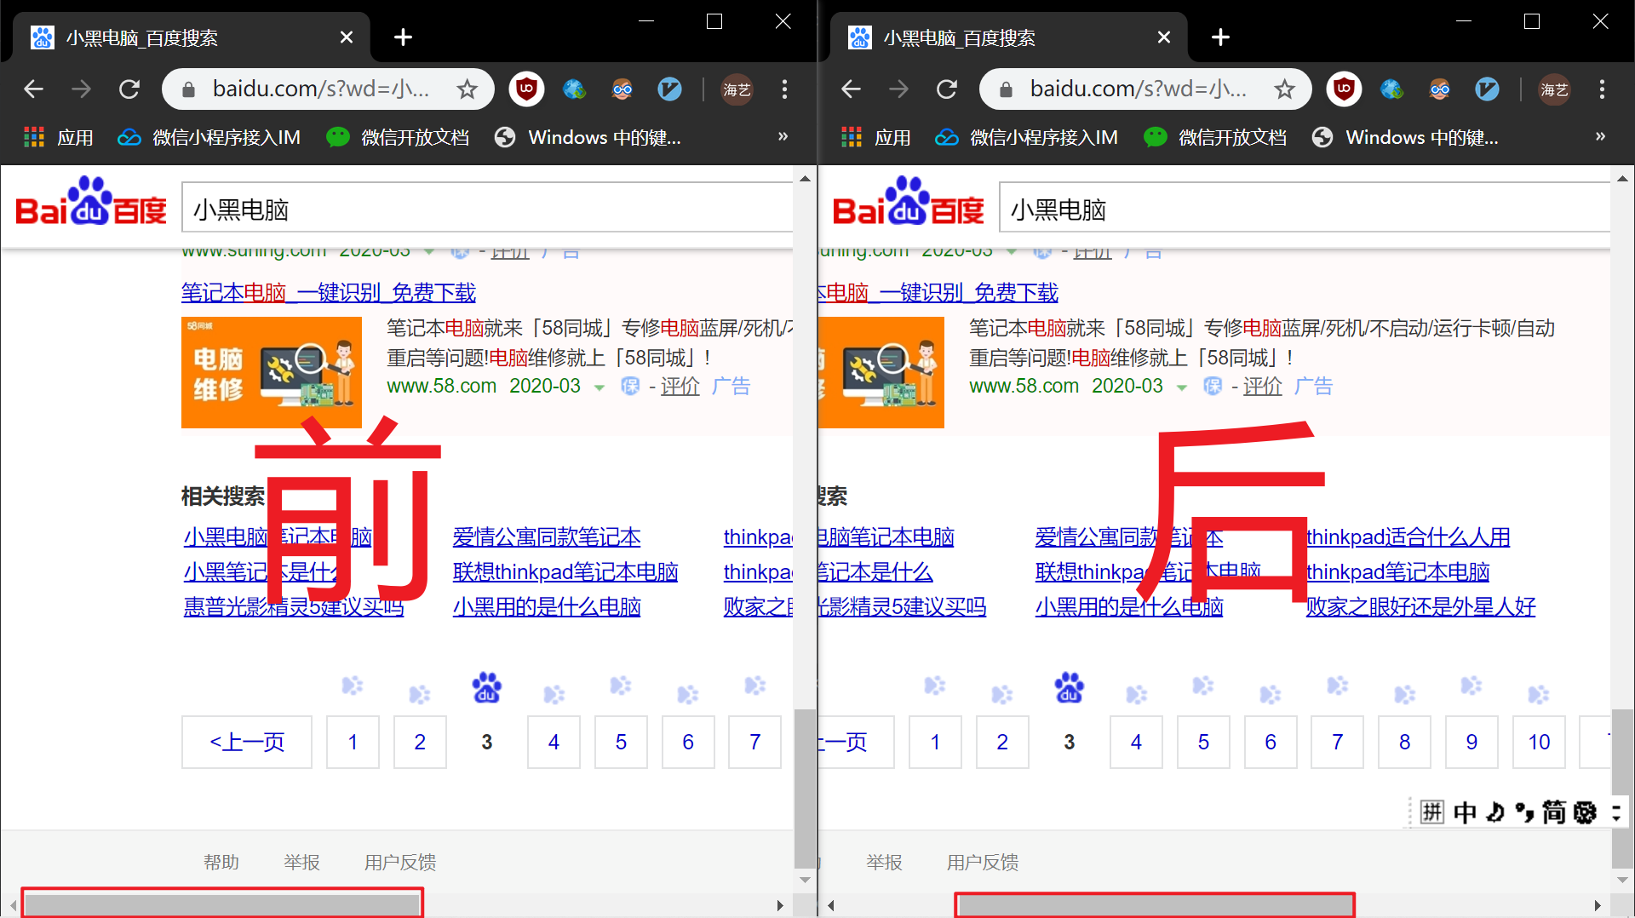Open the Chrome three-dot menu in the right window

tap(1602, 89)
